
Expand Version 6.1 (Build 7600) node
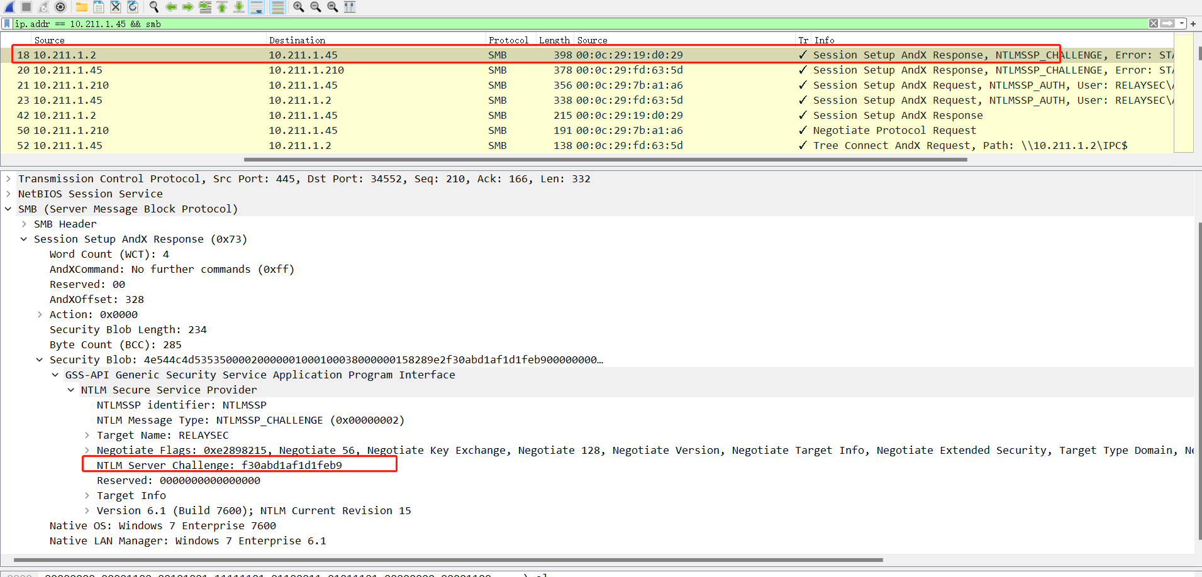[87, 510]
